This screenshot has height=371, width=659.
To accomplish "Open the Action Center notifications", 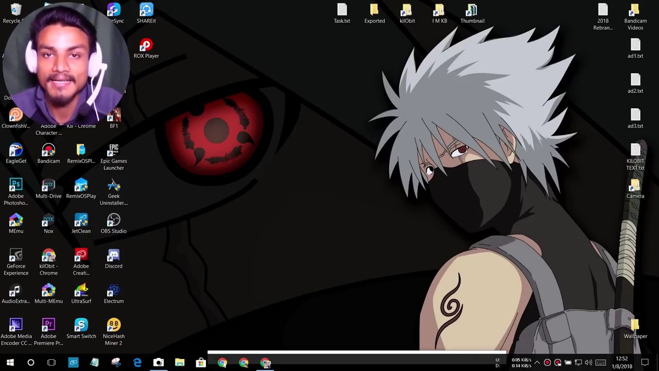I will [x=645, y=363].
